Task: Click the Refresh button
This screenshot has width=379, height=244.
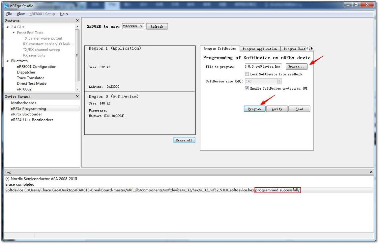Action: (157, 26)
